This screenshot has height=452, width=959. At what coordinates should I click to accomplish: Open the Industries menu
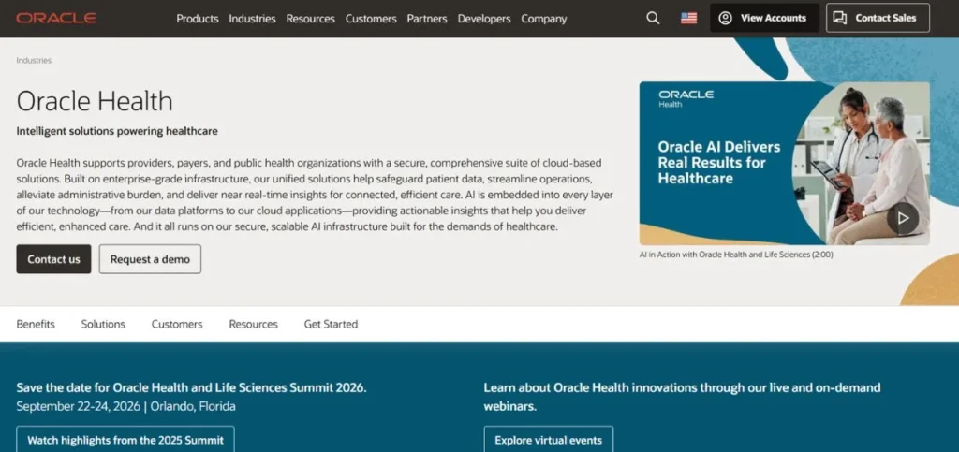coord(252,19)
